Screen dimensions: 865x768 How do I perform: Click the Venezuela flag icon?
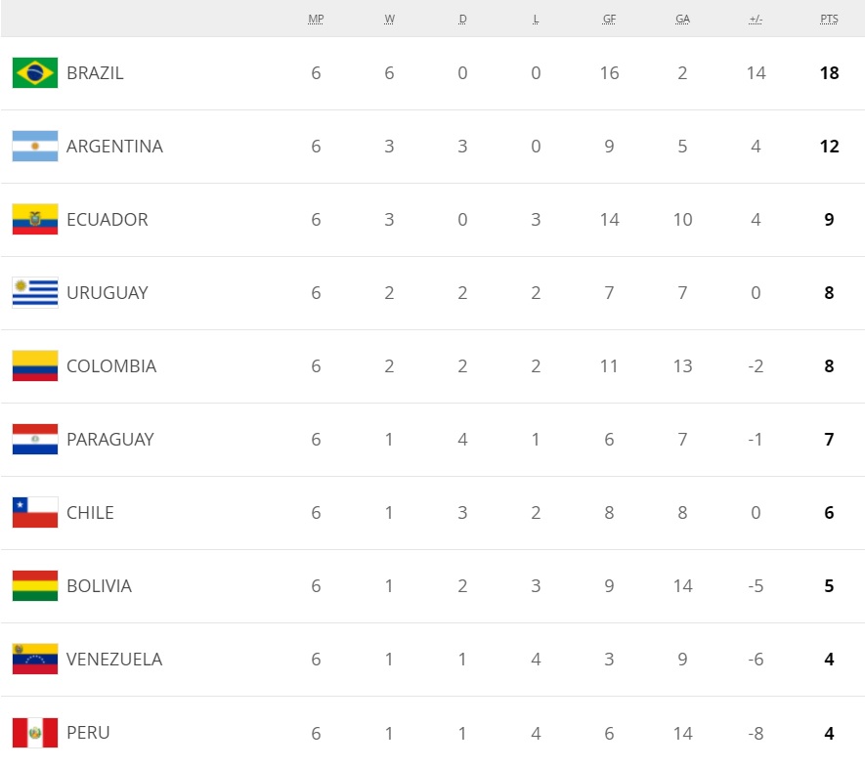click(35, 660)
